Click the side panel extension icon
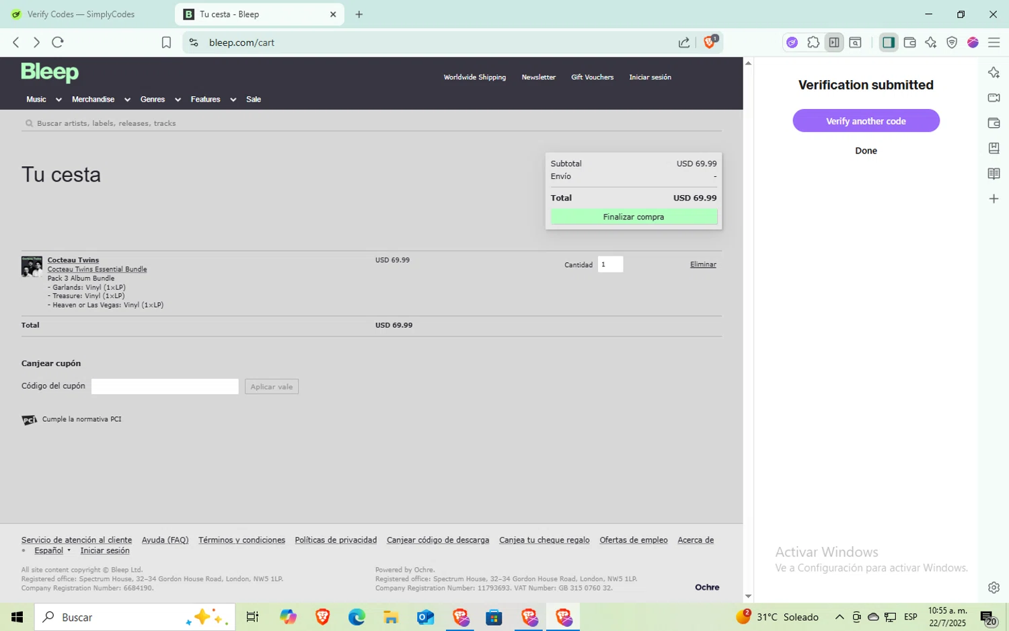The width and height of the screenshot is (1009, 631). tap(834, 42)
